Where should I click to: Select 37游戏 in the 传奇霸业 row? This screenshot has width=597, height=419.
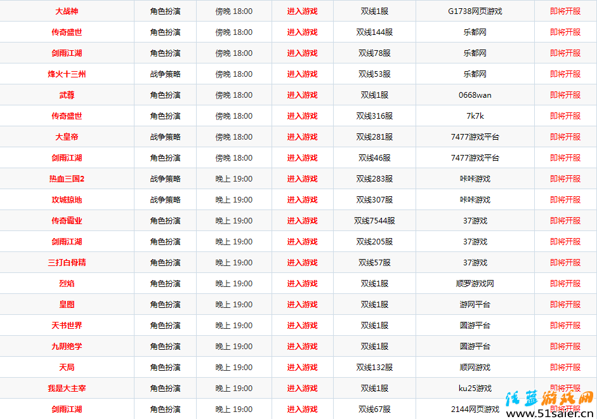(475, 221)
